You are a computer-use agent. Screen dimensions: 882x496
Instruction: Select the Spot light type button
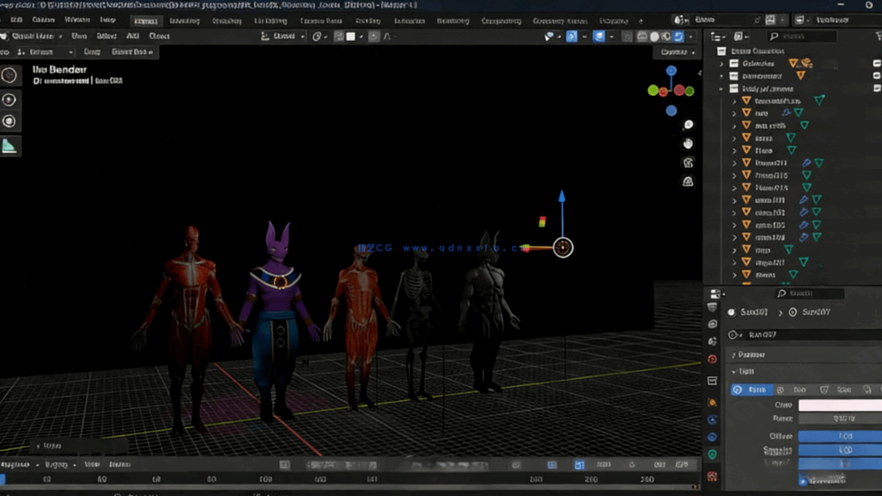[x=838, y=390]
